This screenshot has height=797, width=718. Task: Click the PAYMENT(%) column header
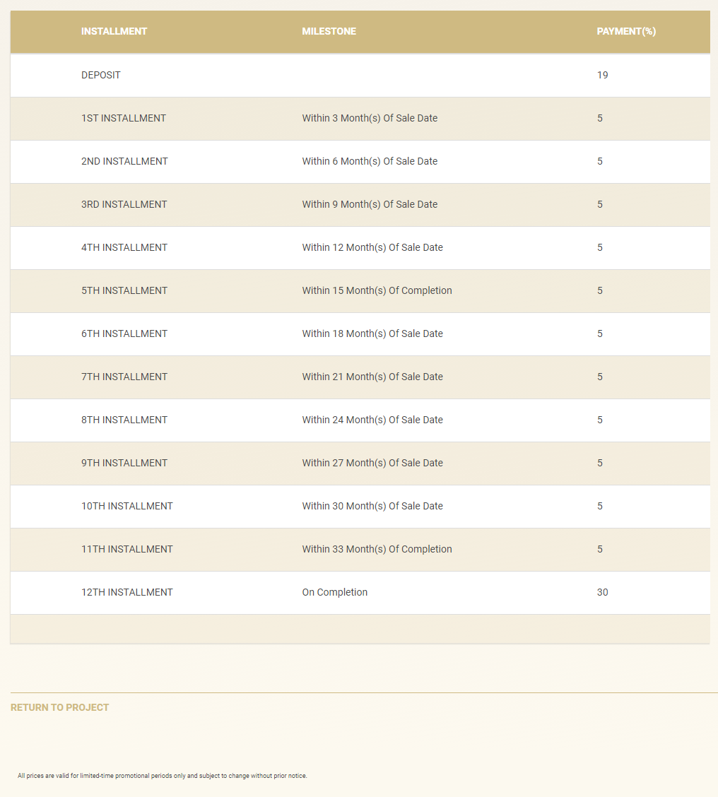click(626, 31)
